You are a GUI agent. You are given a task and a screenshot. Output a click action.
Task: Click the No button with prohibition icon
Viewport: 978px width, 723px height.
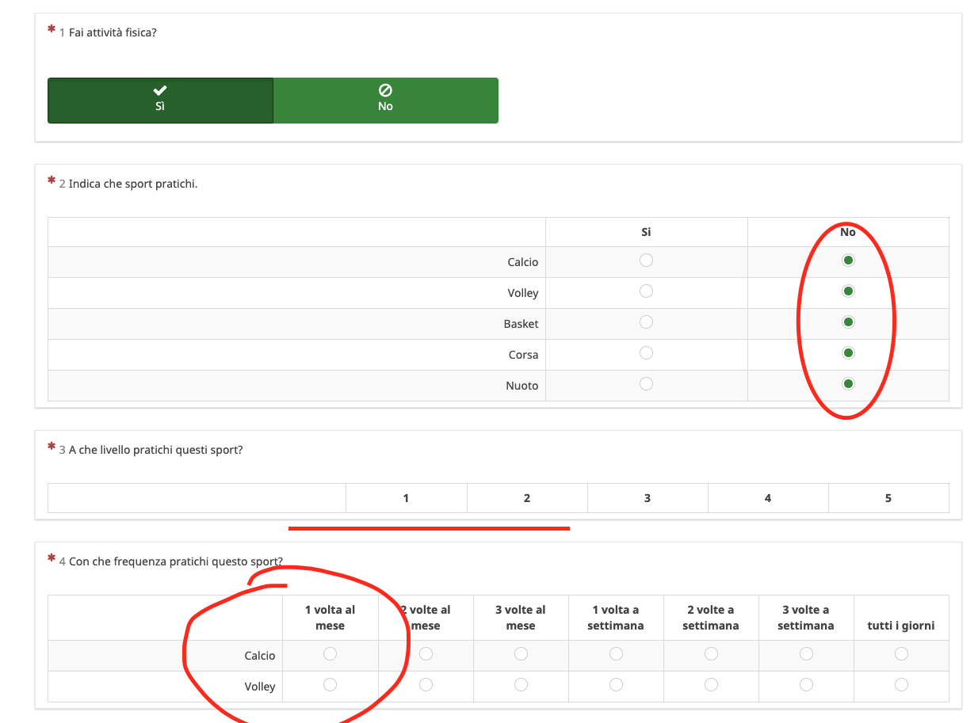[385, 100]
